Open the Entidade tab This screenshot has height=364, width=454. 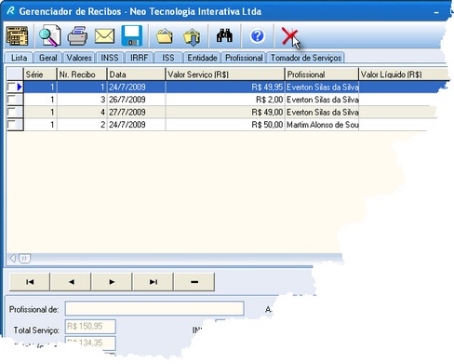202,58
